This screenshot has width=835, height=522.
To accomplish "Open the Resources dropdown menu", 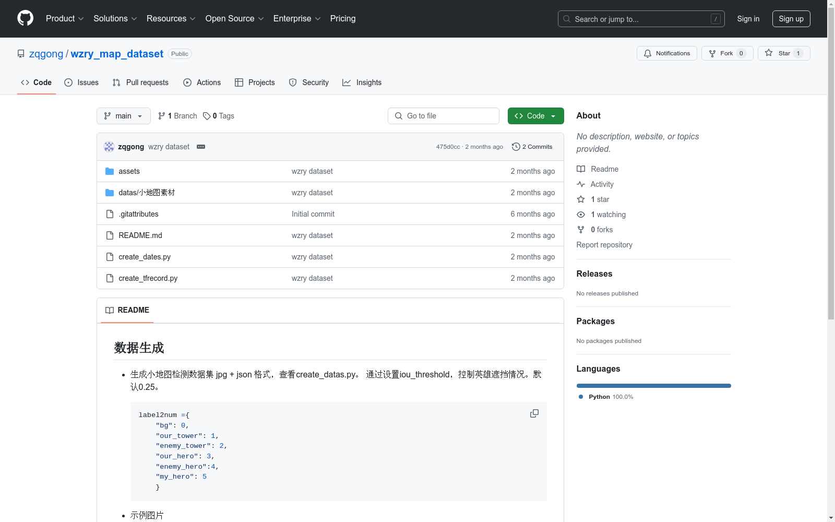I will [171, 19].
